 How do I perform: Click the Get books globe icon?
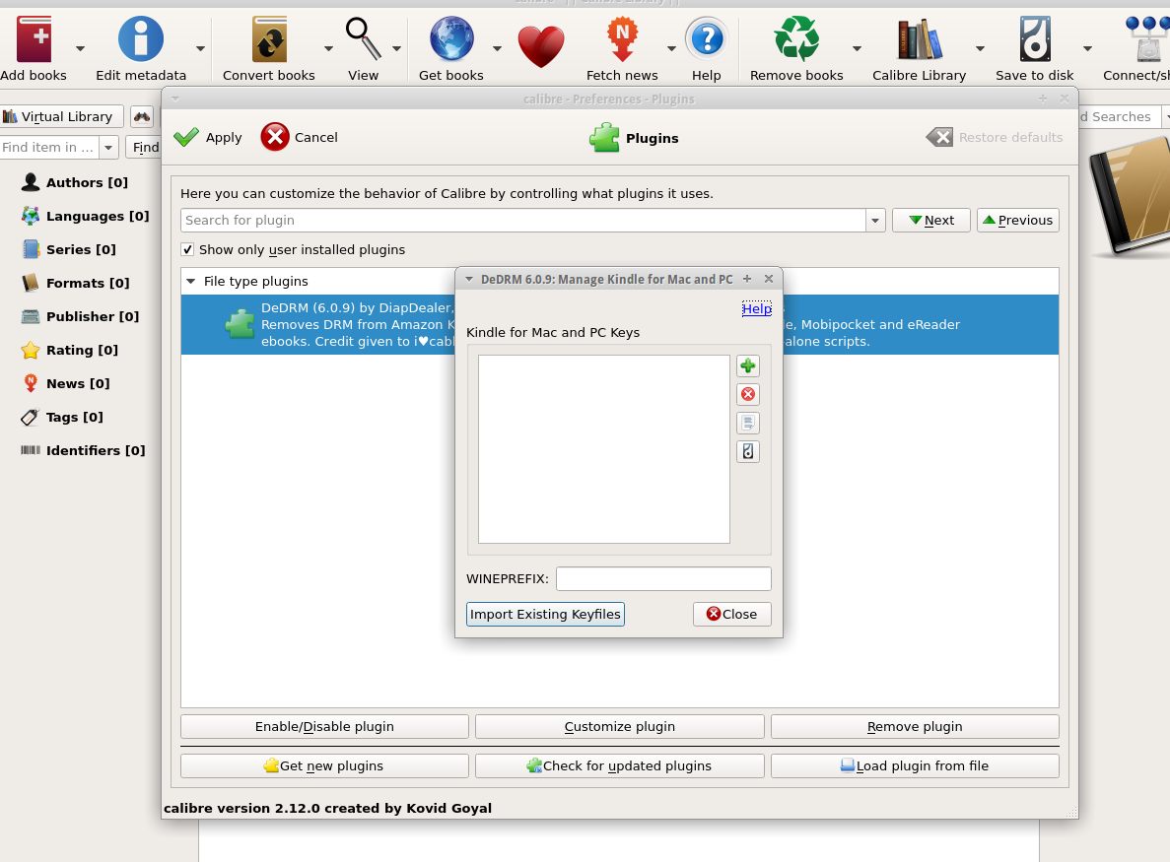[x=451, y=38]
